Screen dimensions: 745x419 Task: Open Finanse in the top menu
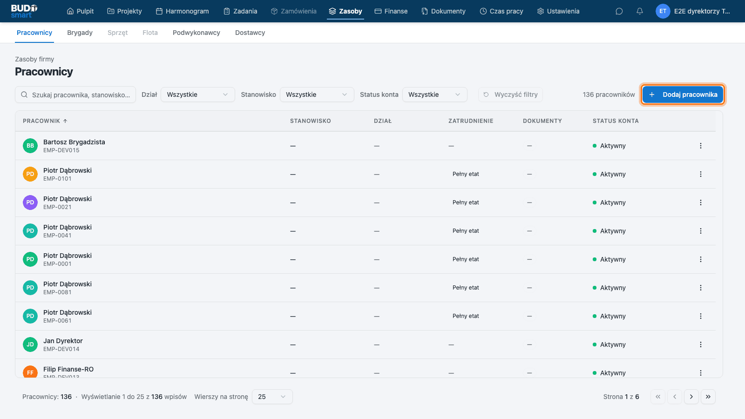coord(391,11)
